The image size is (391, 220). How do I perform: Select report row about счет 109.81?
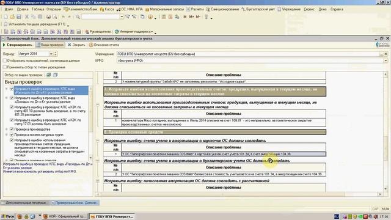224,122
